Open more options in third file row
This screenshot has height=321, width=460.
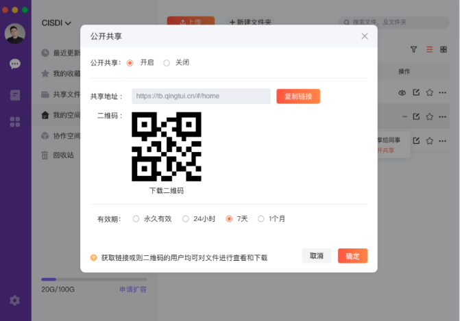(x=442, y=141)
